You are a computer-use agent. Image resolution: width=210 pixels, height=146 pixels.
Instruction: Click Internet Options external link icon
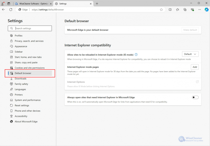(x=197, y=82)
